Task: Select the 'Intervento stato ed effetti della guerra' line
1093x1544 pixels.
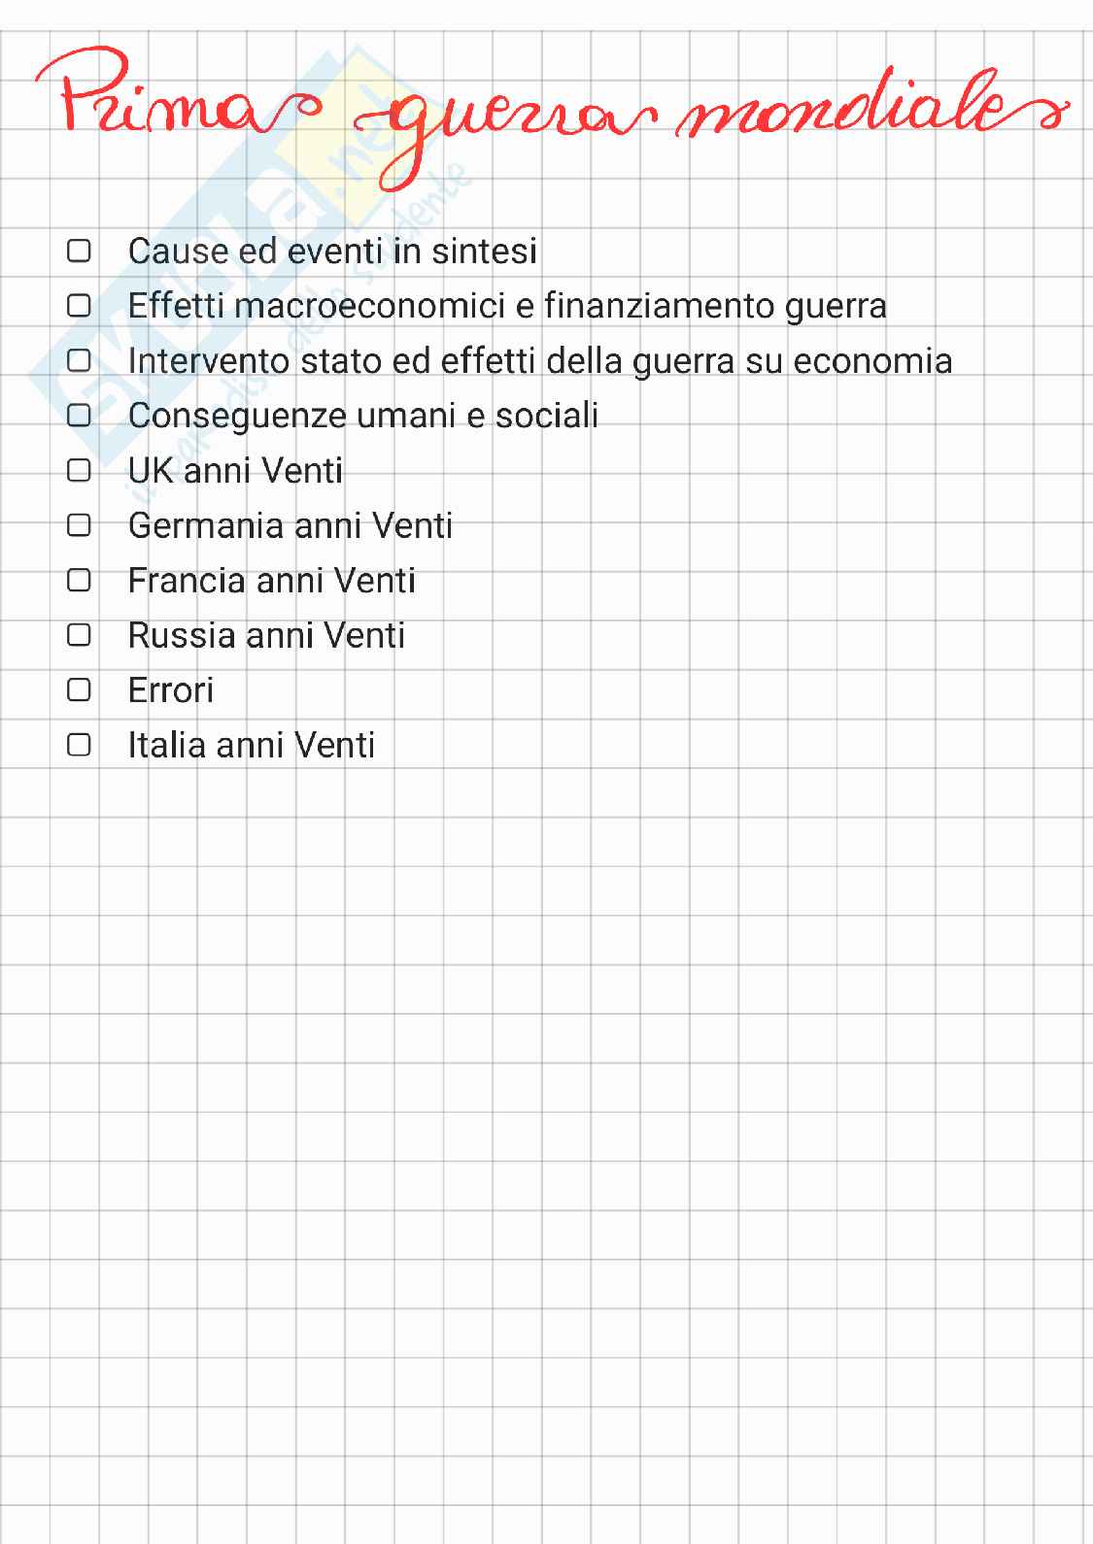Action: click(539, 361)
